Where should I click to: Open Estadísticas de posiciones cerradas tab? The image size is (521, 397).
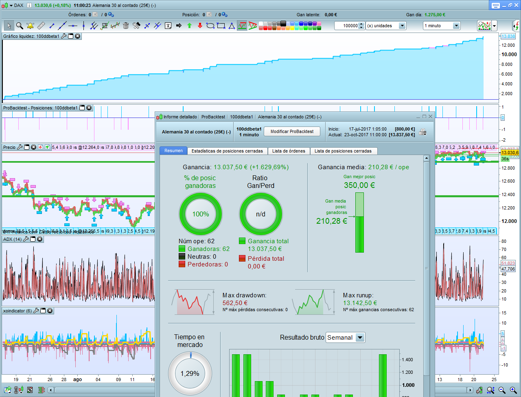tap(227, 151)
